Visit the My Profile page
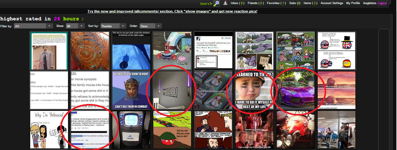Image resolution: width=397 pixels, height=150 pixels. point(353,3)
